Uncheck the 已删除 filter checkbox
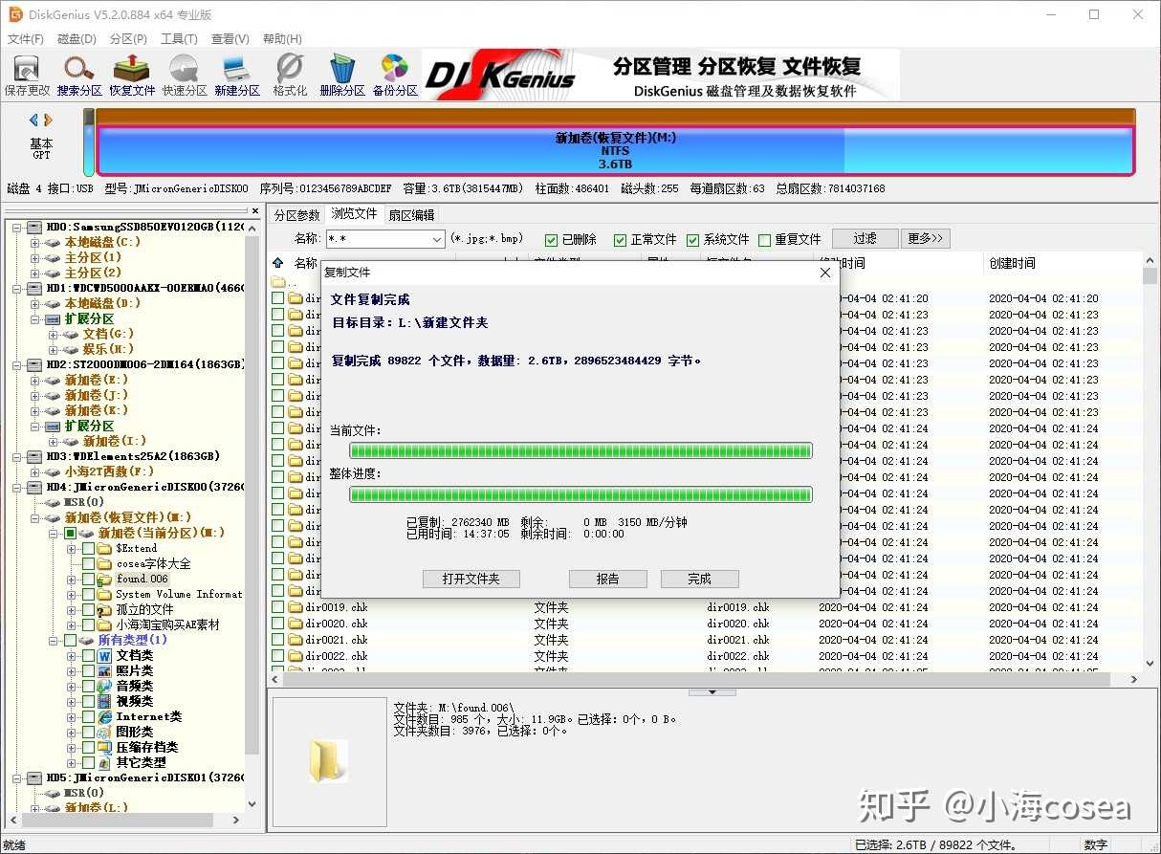Screen dimensions: 1161x854 (x=552, y=240)
